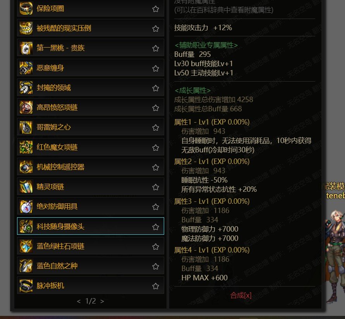Open the 机械控制遥控器 list entry

click(91, 167)
